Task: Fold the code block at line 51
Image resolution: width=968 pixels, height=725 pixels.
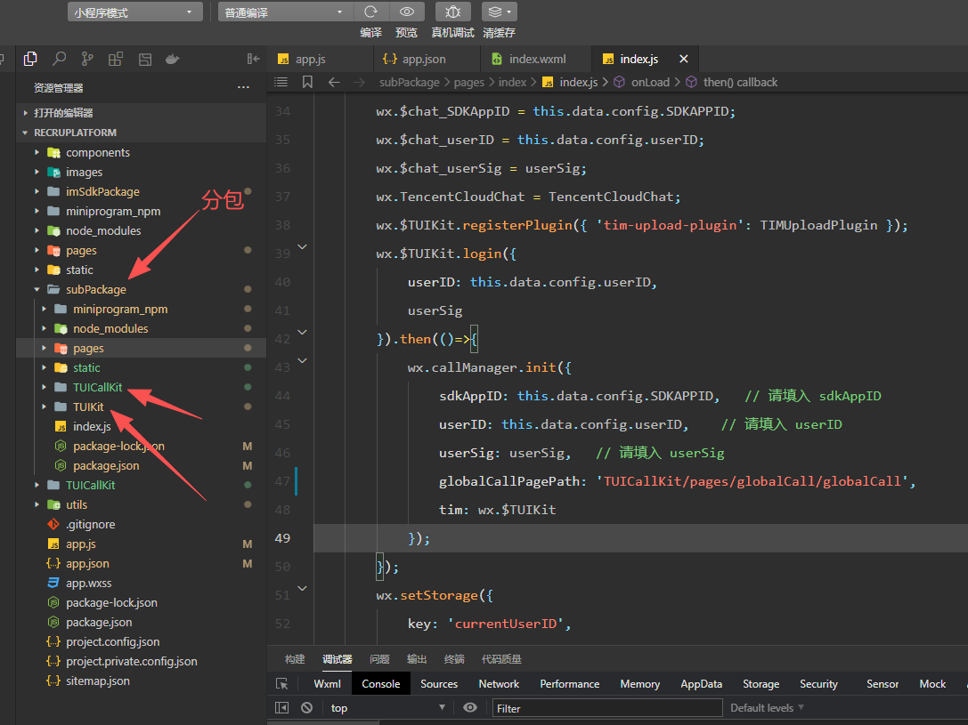Action: click(303, 589)
